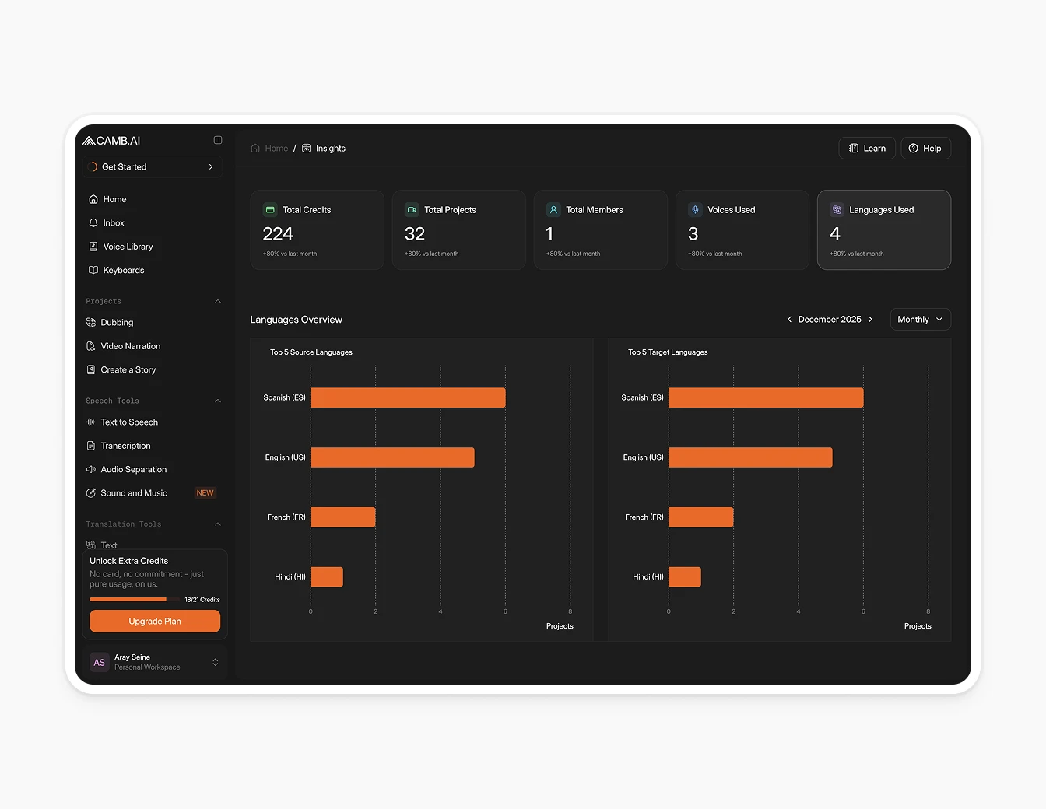
Task: Select the Insights breadcrumb item
Action: (331, 148)
